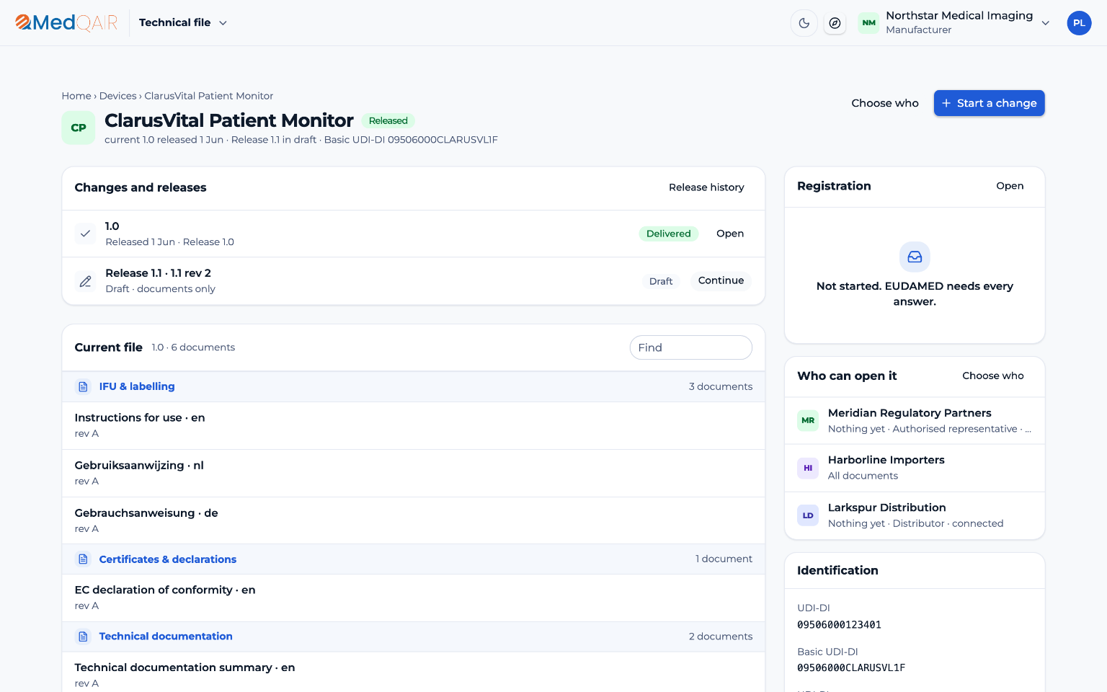Click the Certificates & declarations document icon

[83, 559]
